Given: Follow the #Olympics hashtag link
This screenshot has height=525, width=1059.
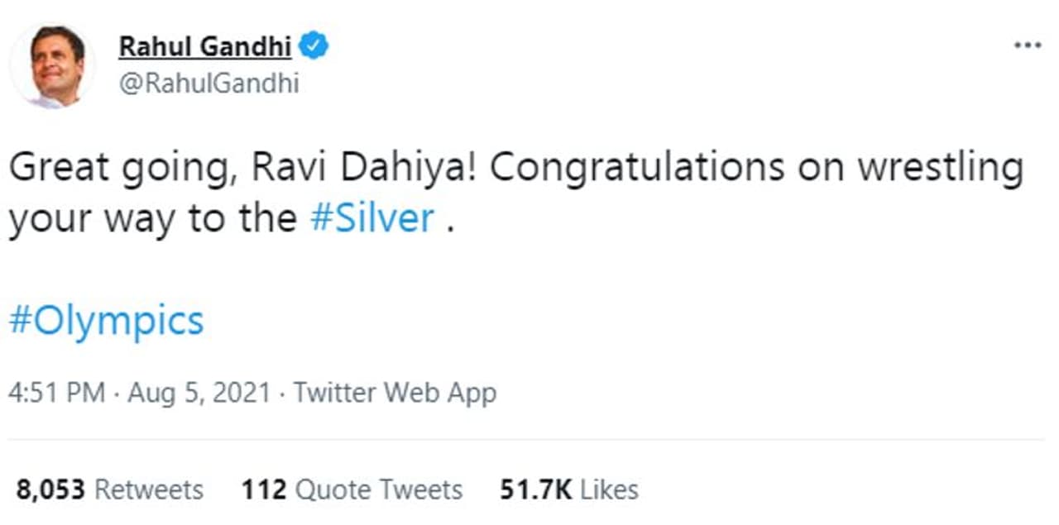Looking at the screenshot, I should (106, 320).
